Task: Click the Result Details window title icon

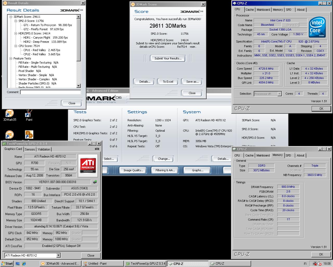Action: pyautogui.click(x=5, y=3)
